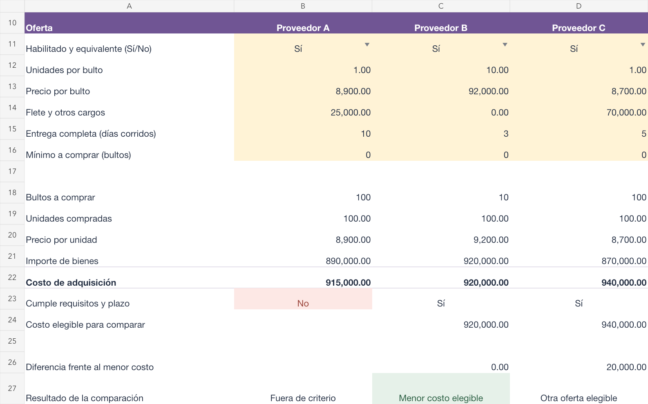Select column C header

click(441, 6)
